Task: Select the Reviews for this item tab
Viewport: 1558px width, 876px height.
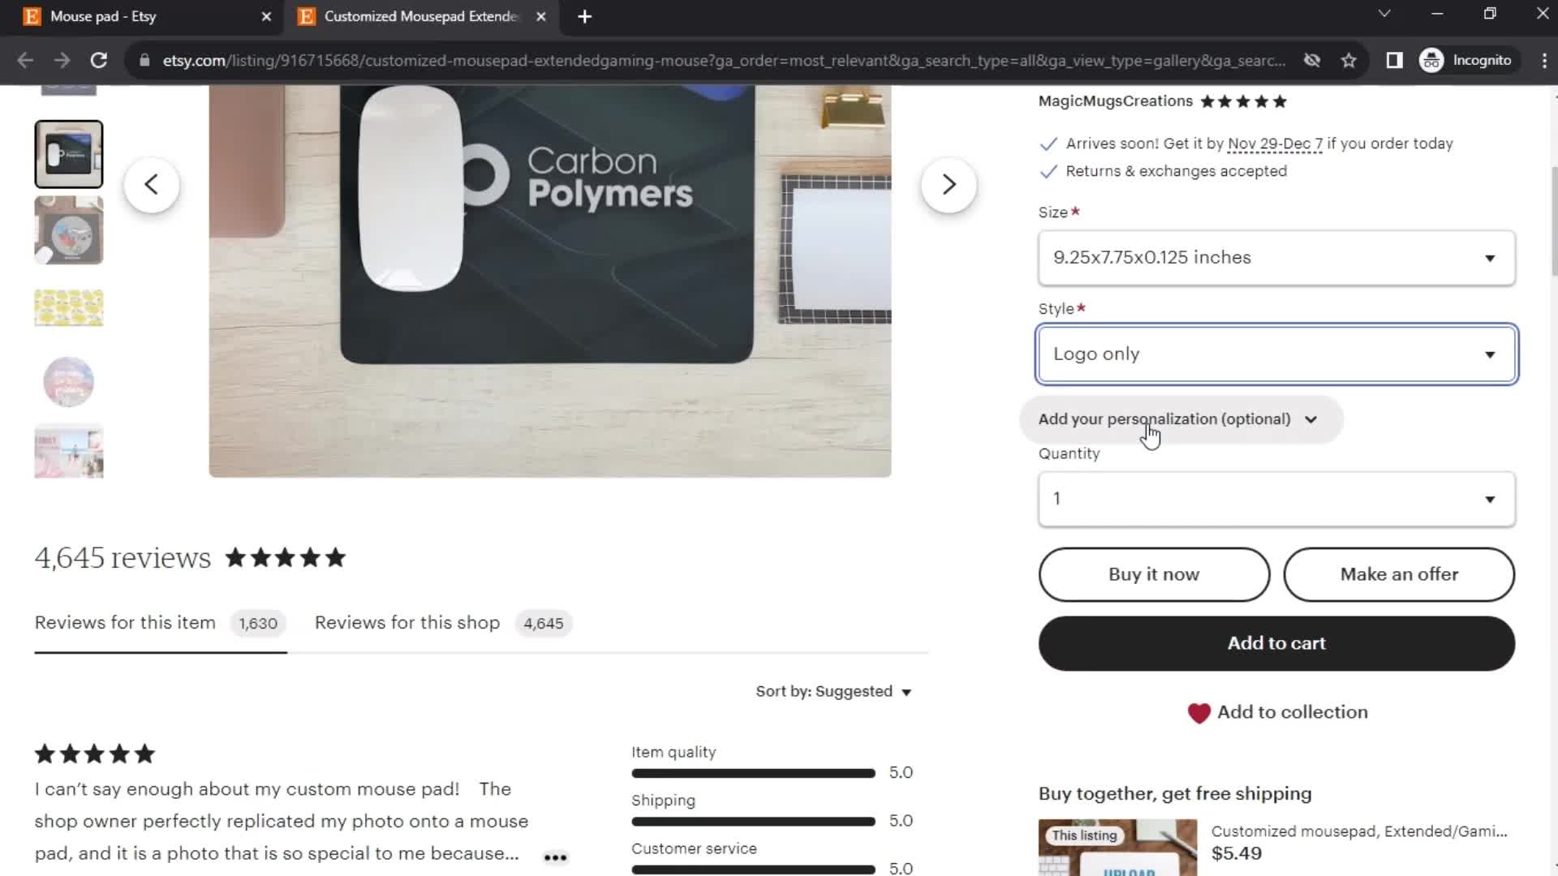Action: coord(124,622)
